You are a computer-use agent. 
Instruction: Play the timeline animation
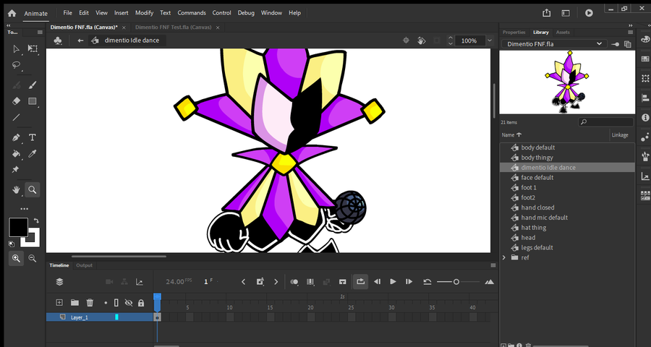click(393, 282)
